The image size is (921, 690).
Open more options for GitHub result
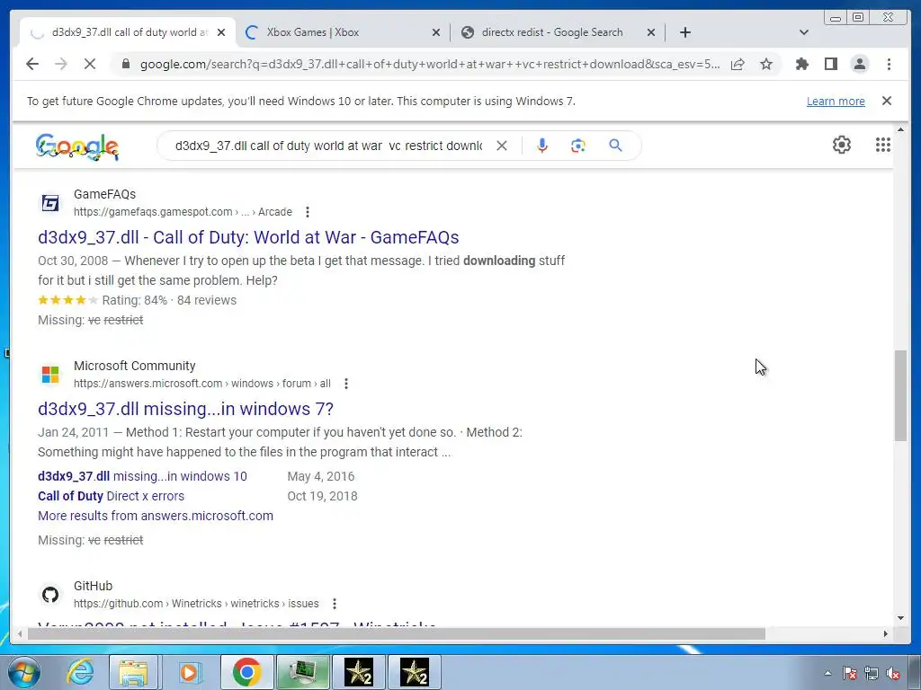pos(335,604)
